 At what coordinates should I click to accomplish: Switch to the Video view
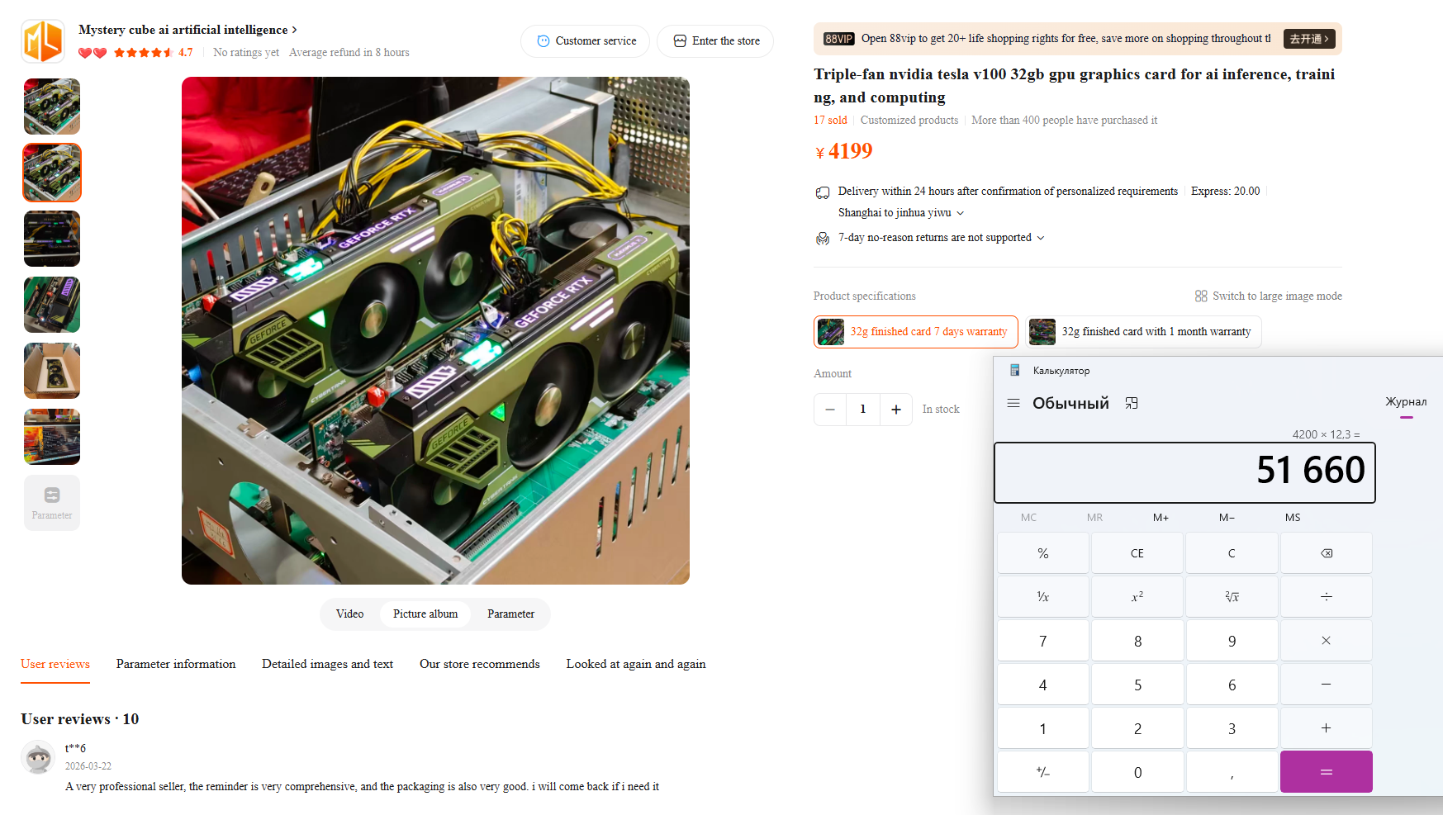[350, 614]
